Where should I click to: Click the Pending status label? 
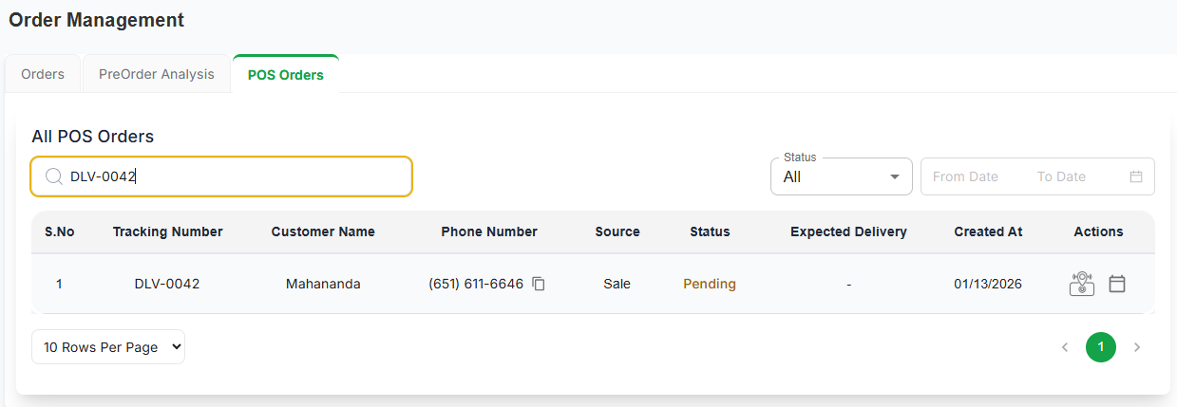[x=710, y=284]
